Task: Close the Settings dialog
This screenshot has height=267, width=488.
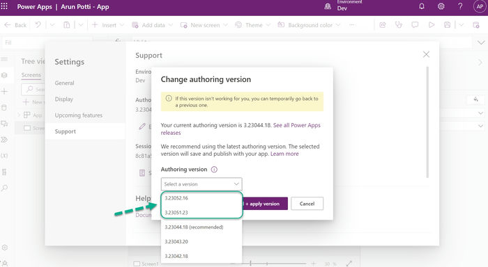Action: [x=426, y=54]
